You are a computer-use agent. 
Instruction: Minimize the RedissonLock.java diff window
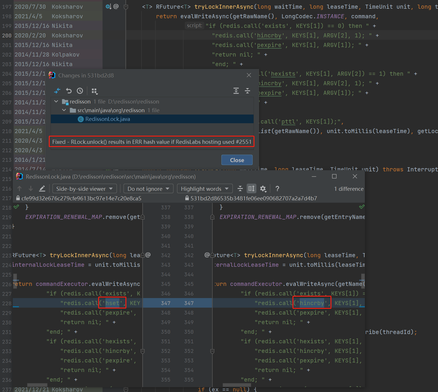[x=314, y=176]
